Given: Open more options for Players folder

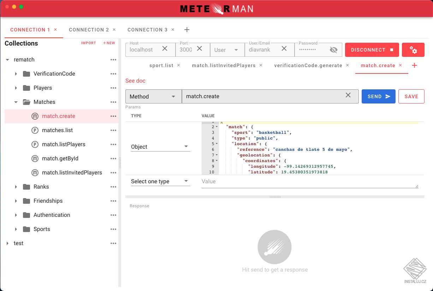Looking at the screenshot, I should pyautogui.click(x=113, y=88).
